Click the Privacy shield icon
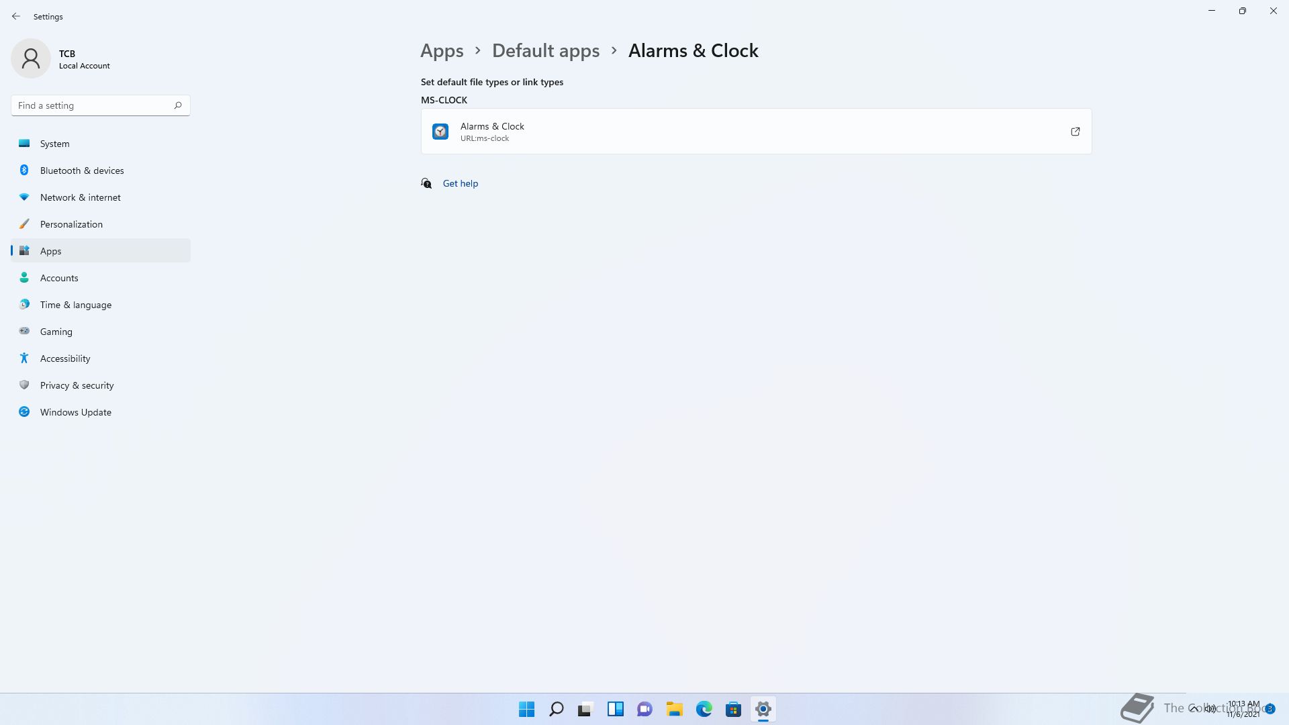The image size is (1289, 725). [24, 385]
